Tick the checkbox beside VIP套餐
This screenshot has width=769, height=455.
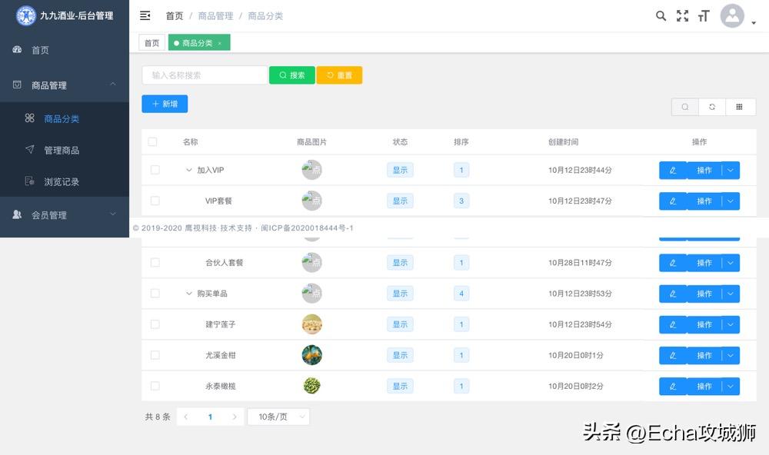pyautogui.click(x=156, y=201)
